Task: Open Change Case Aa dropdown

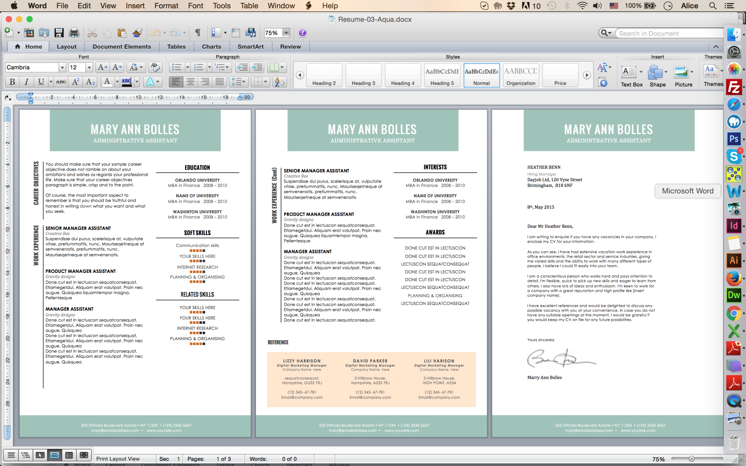Action: [x=136, y=67]
